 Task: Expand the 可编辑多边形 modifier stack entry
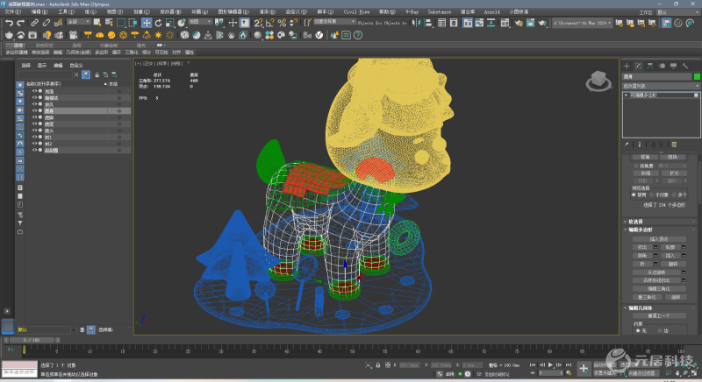[626, 95]
